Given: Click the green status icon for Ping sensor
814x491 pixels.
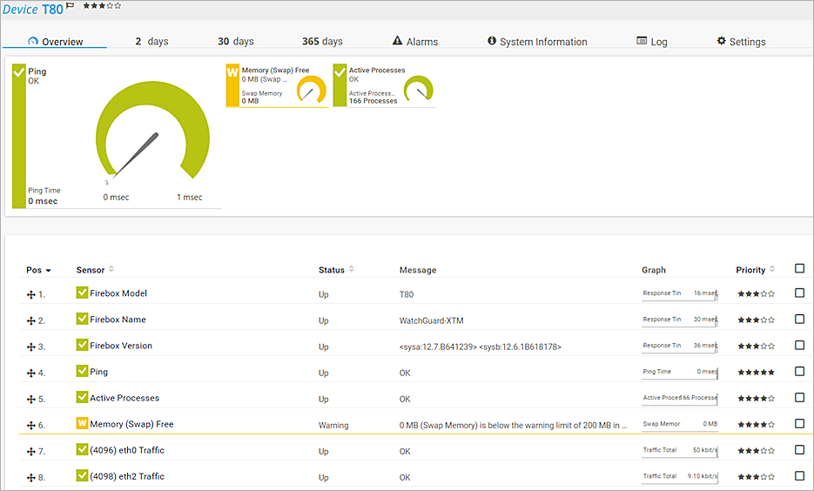Looking at the screenshot, I should click(x=83, y=372).
